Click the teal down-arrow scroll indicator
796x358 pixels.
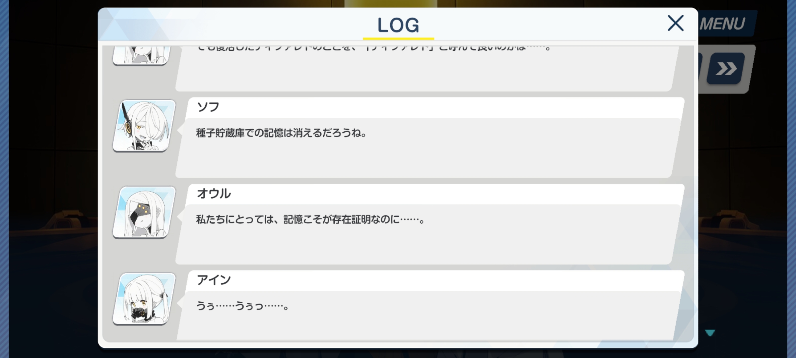(x=710, y=332)
